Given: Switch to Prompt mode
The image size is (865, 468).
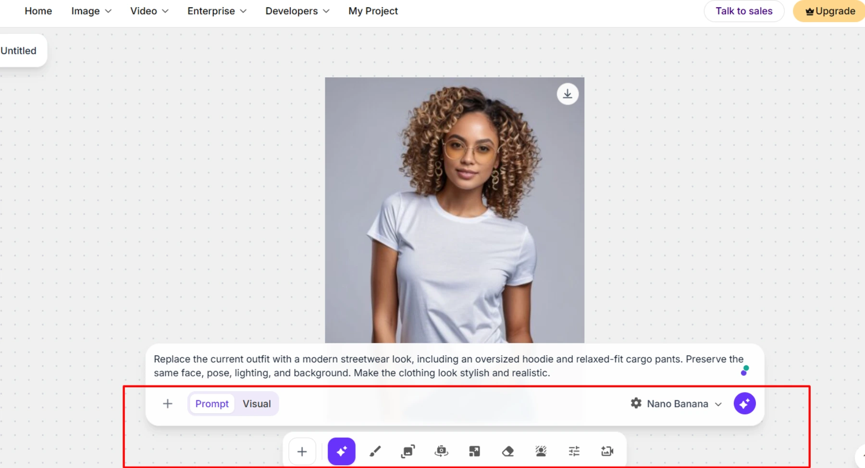Looking at the screenshot, I should coord(212,404).
